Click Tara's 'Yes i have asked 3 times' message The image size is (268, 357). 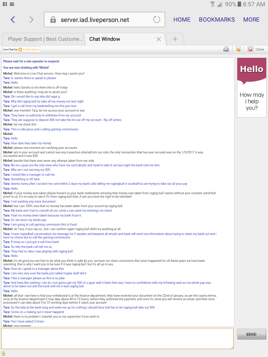(x=23, y=321)
